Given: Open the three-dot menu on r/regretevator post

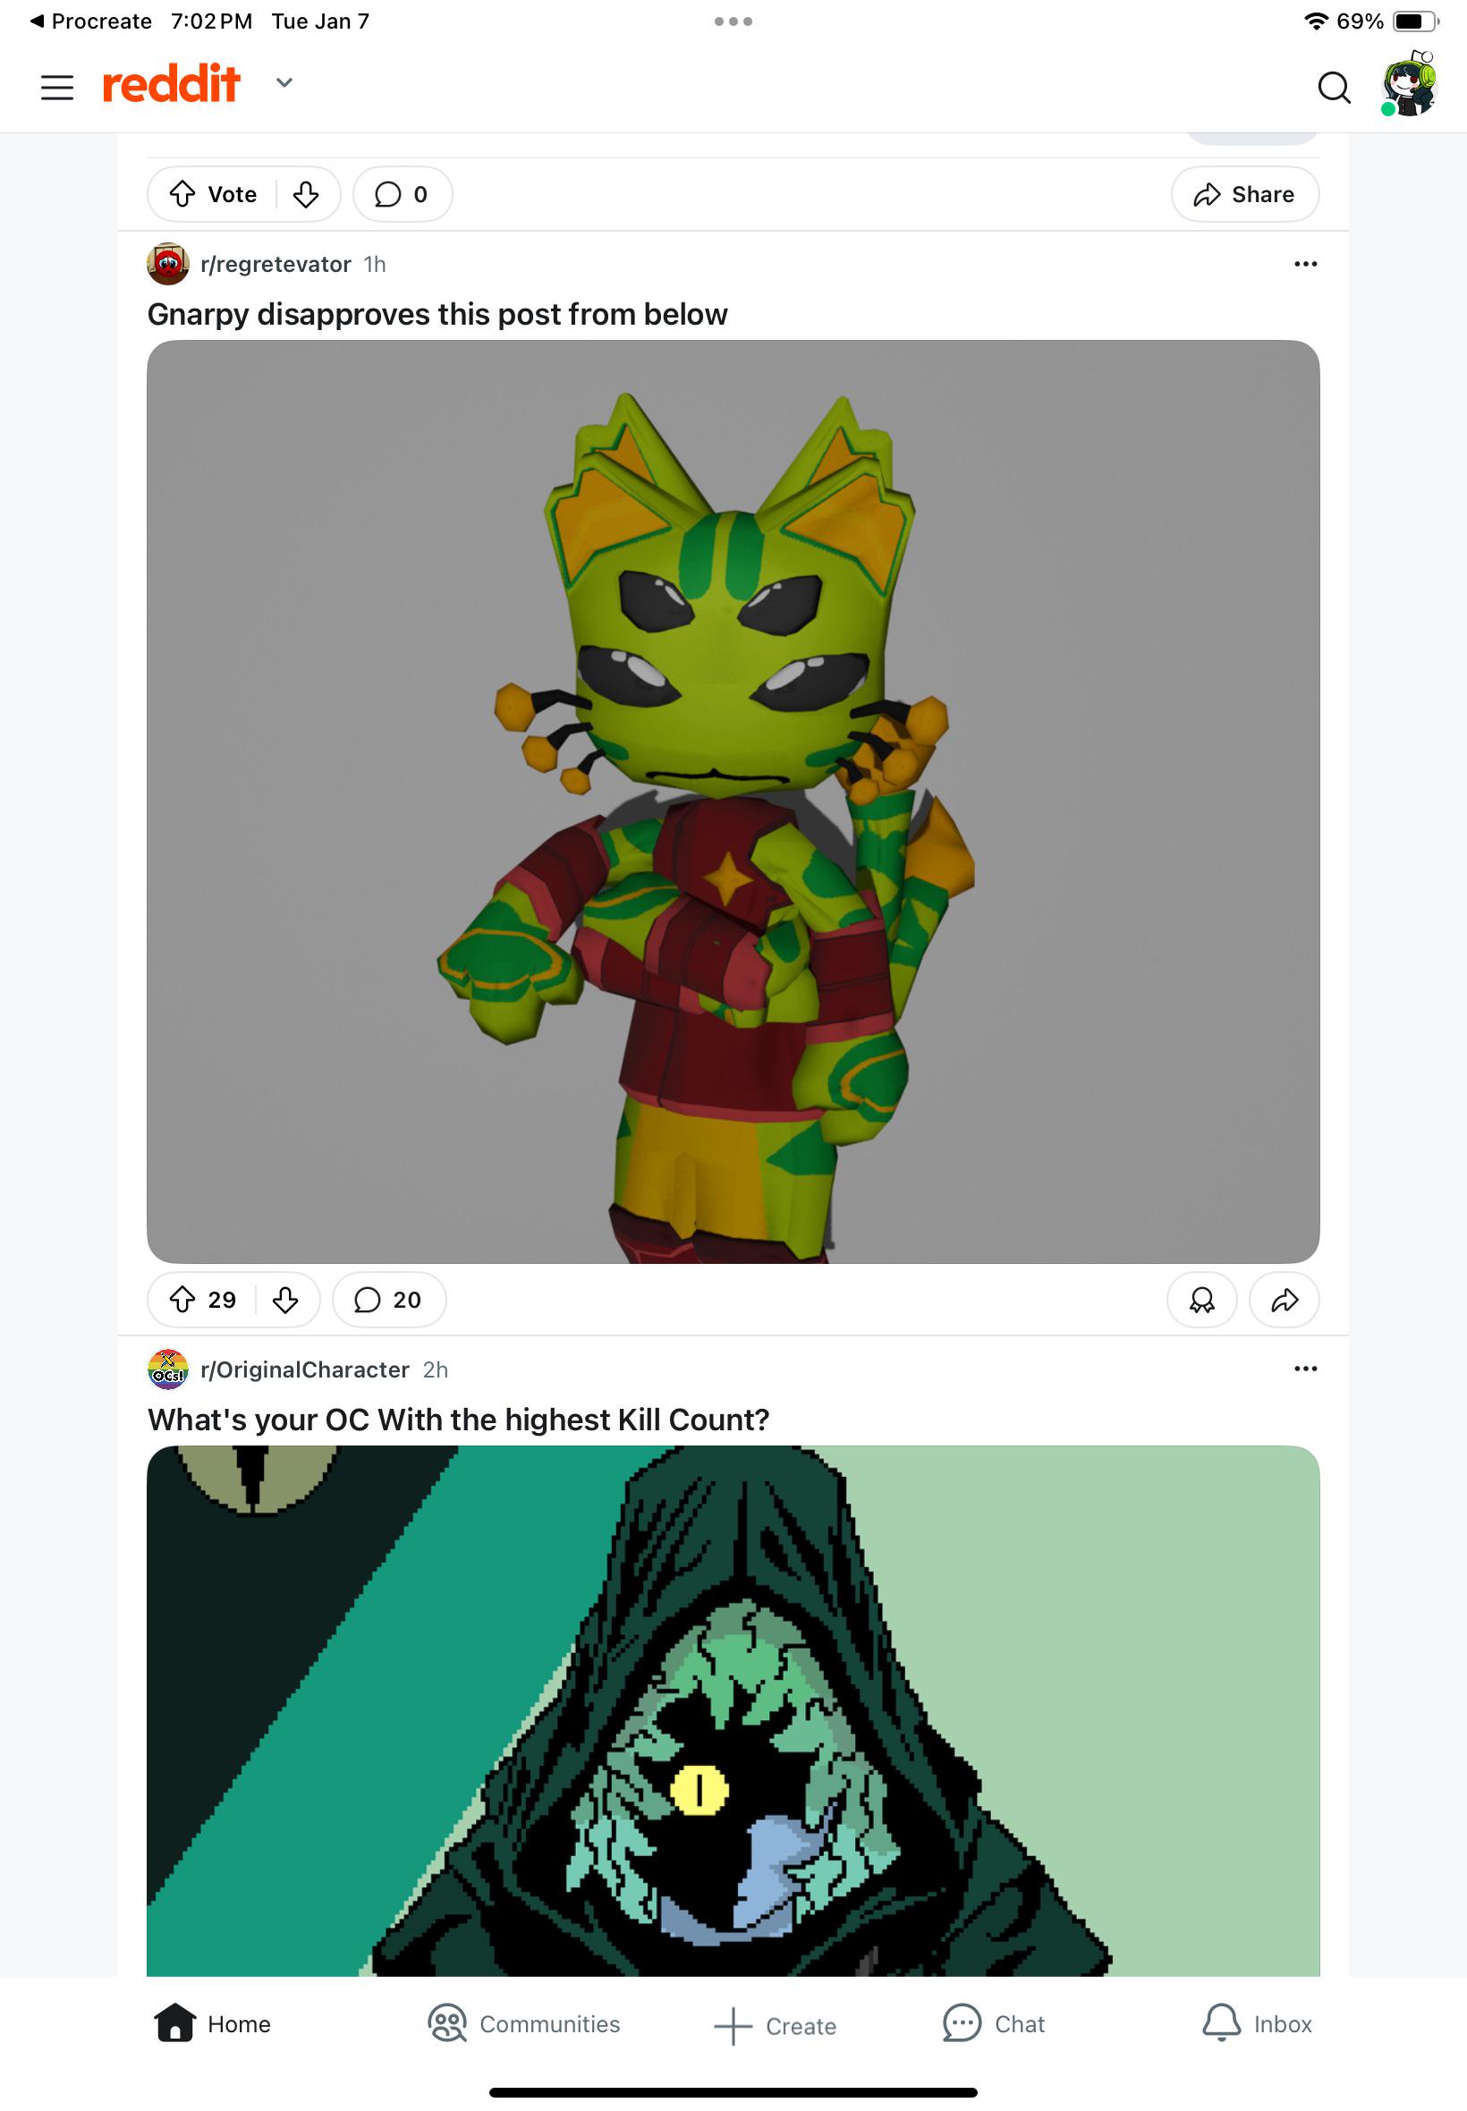Looking at the screenshot, I should point(1305,264).
